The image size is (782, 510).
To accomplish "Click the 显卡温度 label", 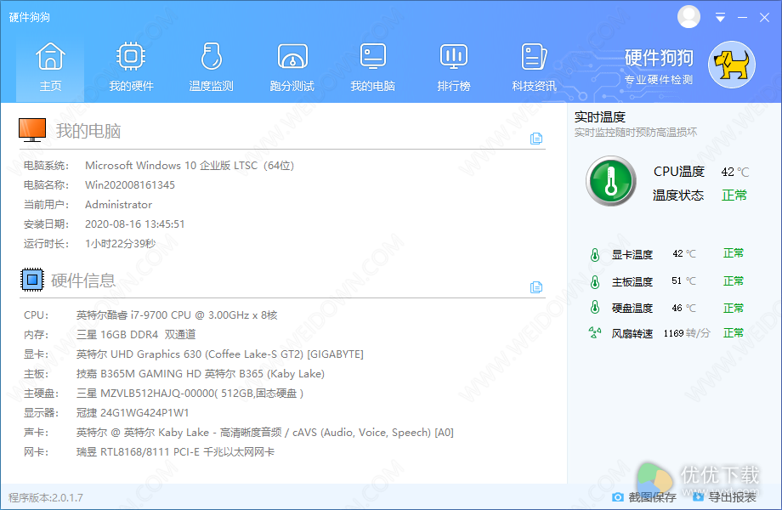I will coord(632,255).
